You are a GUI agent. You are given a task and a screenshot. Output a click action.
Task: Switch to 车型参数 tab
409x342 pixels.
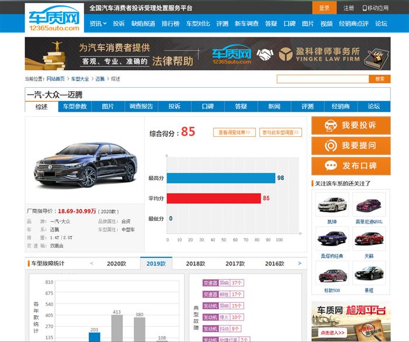[75, 106]
